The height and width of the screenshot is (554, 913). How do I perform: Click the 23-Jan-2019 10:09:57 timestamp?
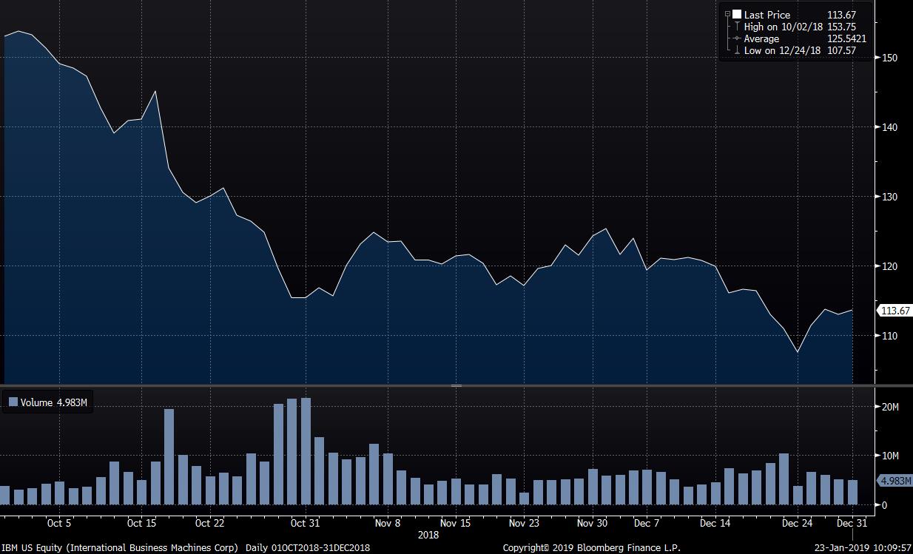pyautogui.click(x=862, y=548)
